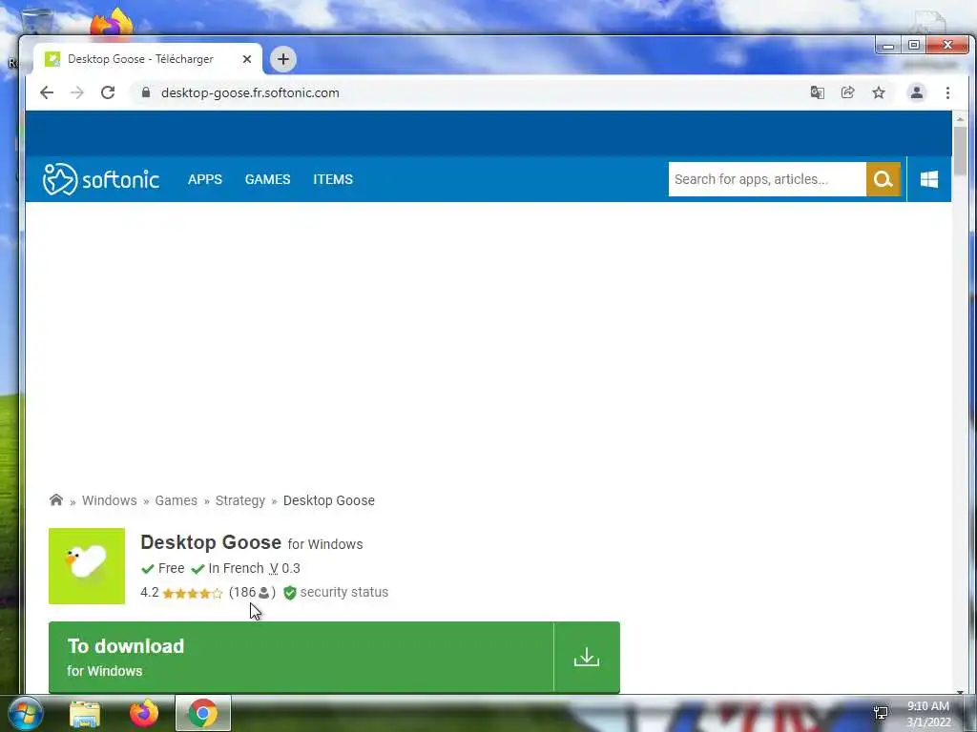Image resolution: width=977 pixels, height=732 pixels.
Task: Click the In French label
Action: pos(236,568)
